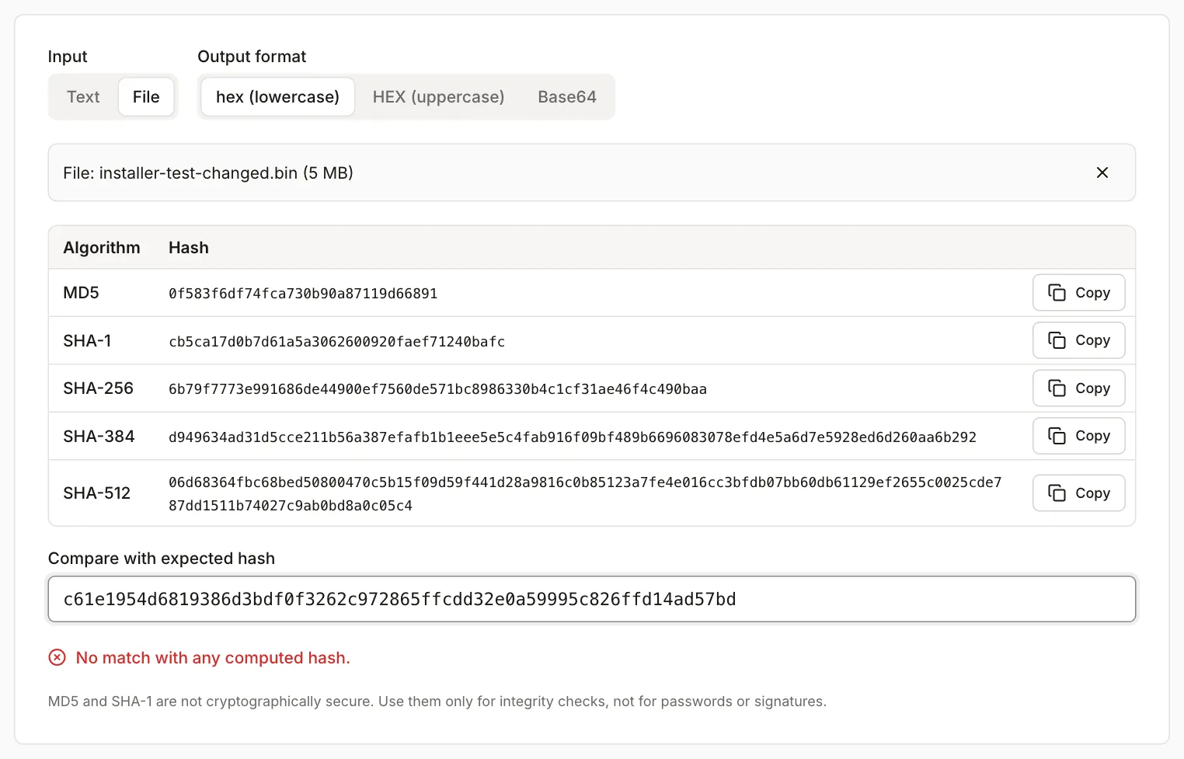Click the SHA-1 algorithm label

tap(87, 341)
